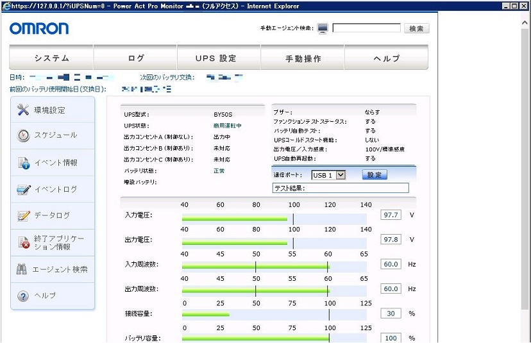Click the OMRON logo
531x343 pixels.
click(x=39, y=28)
